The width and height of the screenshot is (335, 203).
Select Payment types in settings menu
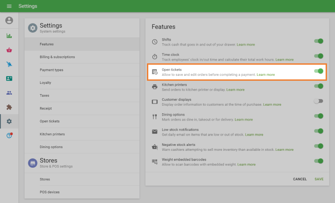point(51,70)
